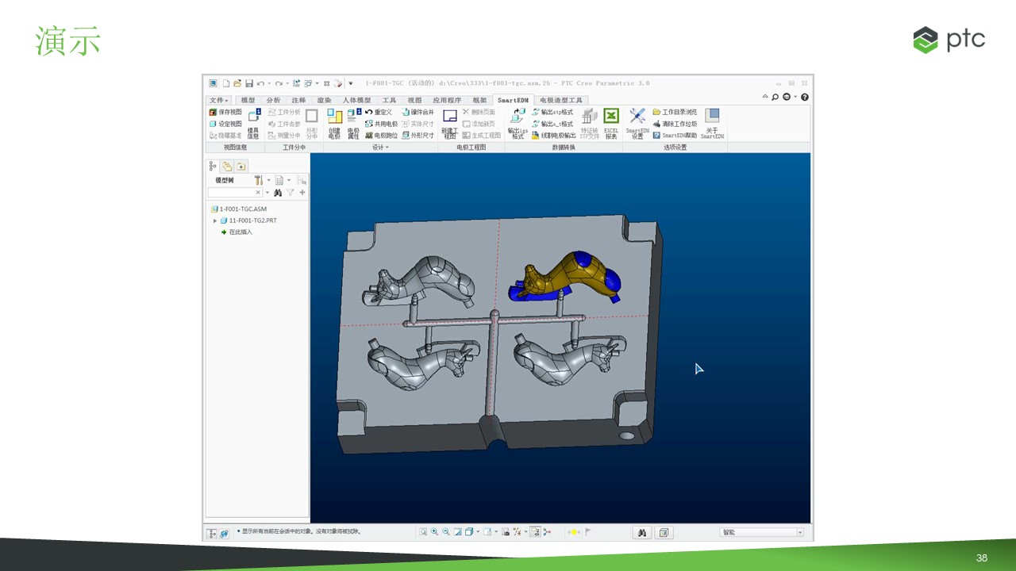The image size is (1016, 571).
Task: Open 注释 ribbon tab
Action: 298,101
